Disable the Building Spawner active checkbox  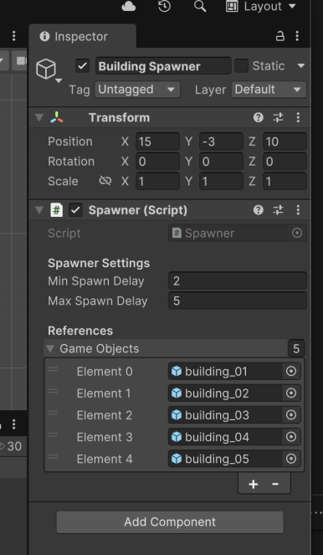(83, 66)
